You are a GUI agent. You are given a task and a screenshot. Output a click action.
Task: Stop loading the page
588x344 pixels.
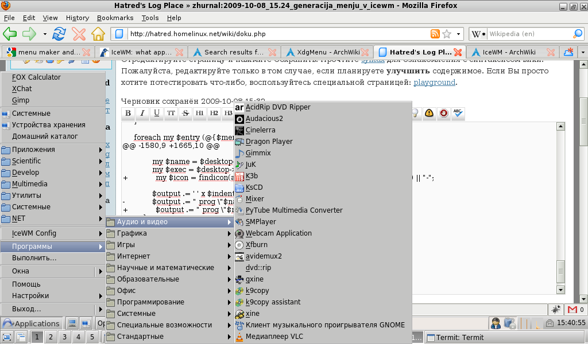tap(79, 34)
